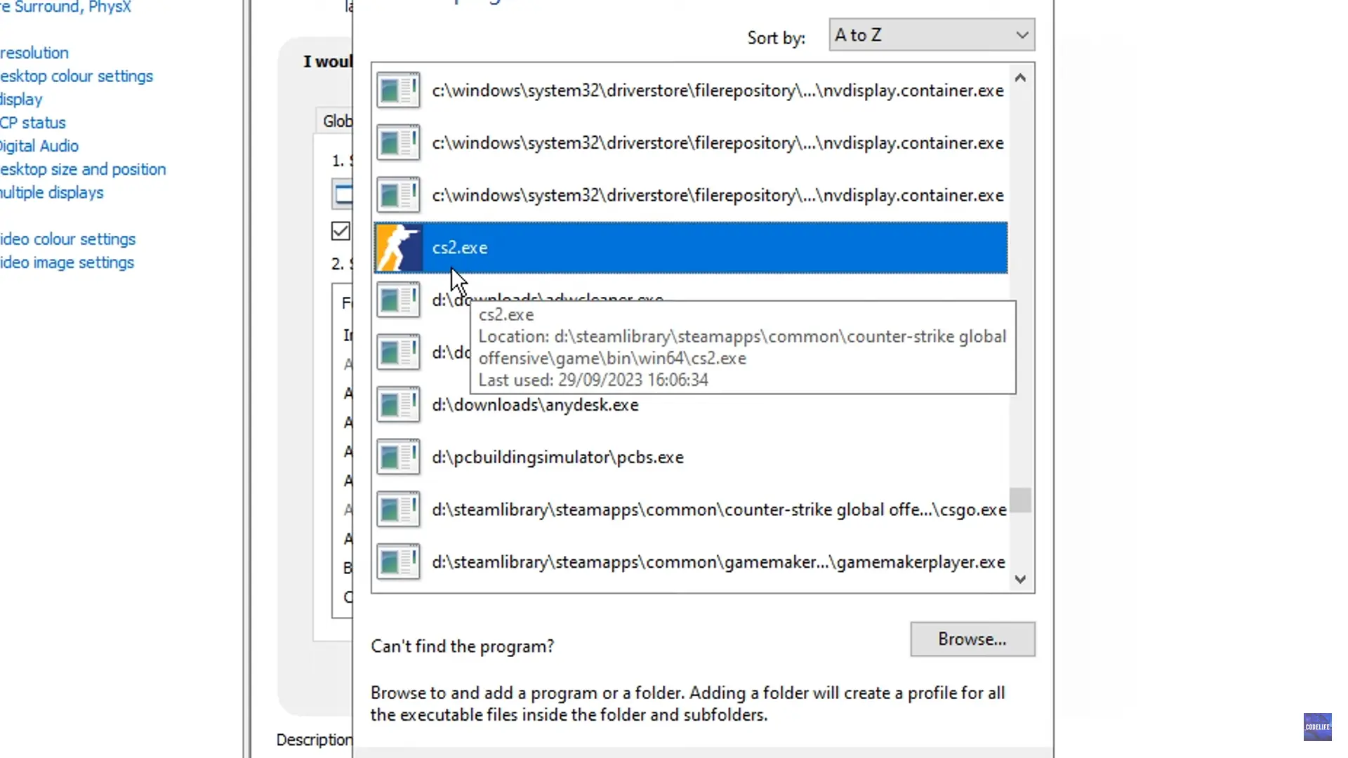Switch to Global settings tab behind dialog
Screen dimensions: 1348x758
(336, 121)
